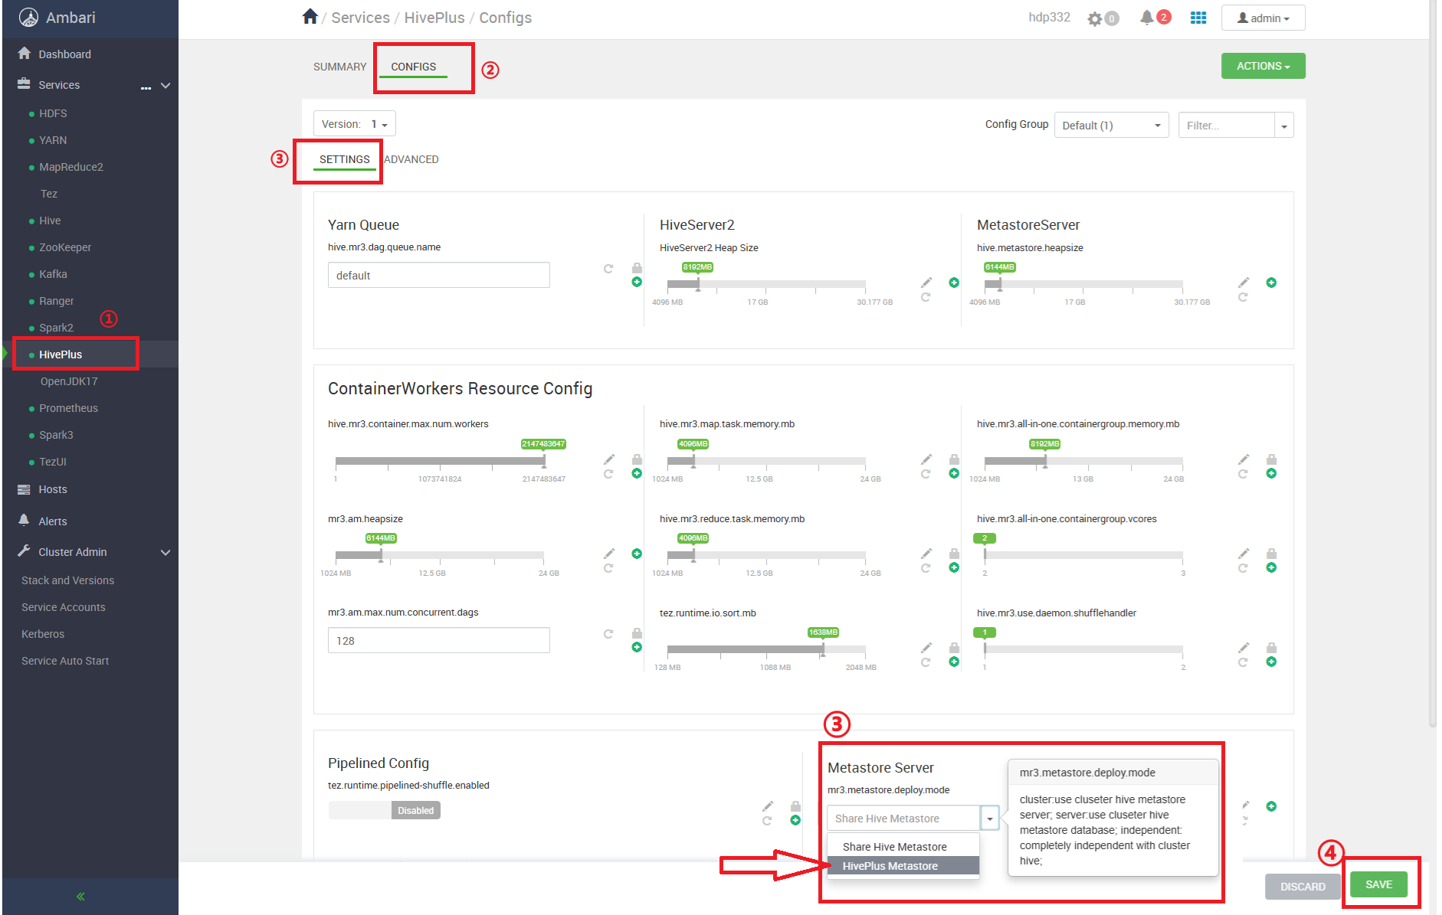
Task: Open Config Group Default (1) dropdown
Action: pyautogui.click(x=1111, y=125)
